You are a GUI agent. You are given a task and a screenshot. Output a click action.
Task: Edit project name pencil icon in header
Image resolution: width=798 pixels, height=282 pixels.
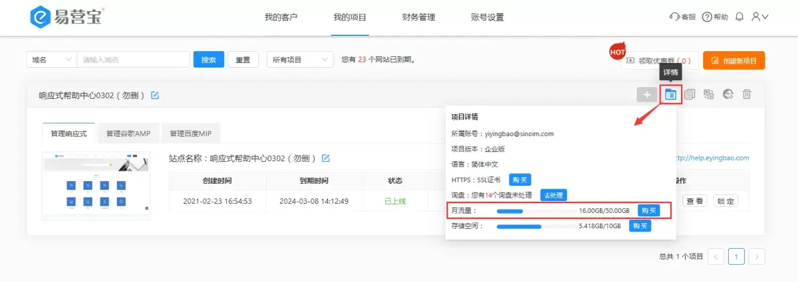tap(155, 96)
